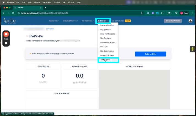This screenshot has width=196, height=116.
Task: Click the Ignite logo in header
Action: 9,21
